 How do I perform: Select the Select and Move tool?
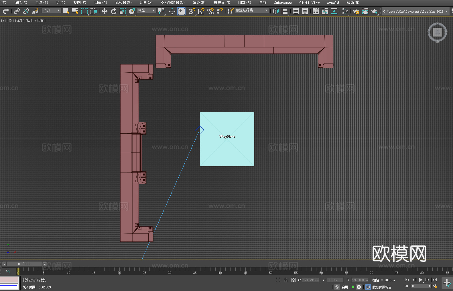click(105, 11)
